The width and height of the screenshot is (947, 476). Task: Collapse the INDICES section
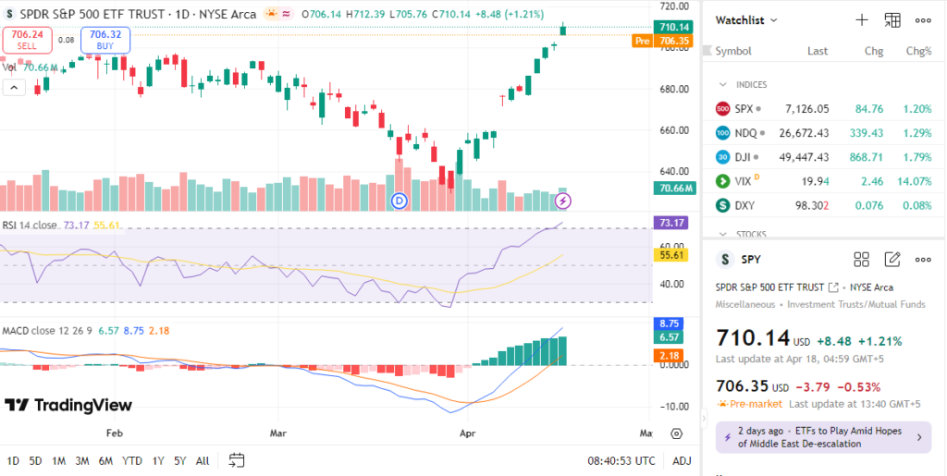pos(723,84)
